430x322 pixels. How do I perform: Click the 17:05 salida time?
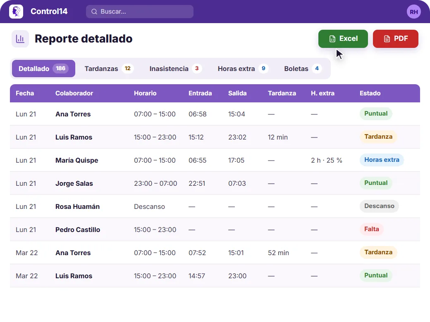click(236, 160)
